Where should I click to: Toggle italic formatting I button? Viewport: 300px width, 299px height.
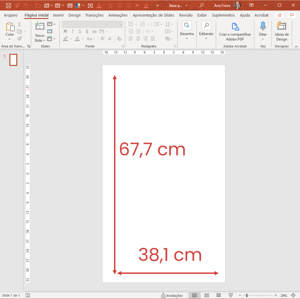pos(72,31)
